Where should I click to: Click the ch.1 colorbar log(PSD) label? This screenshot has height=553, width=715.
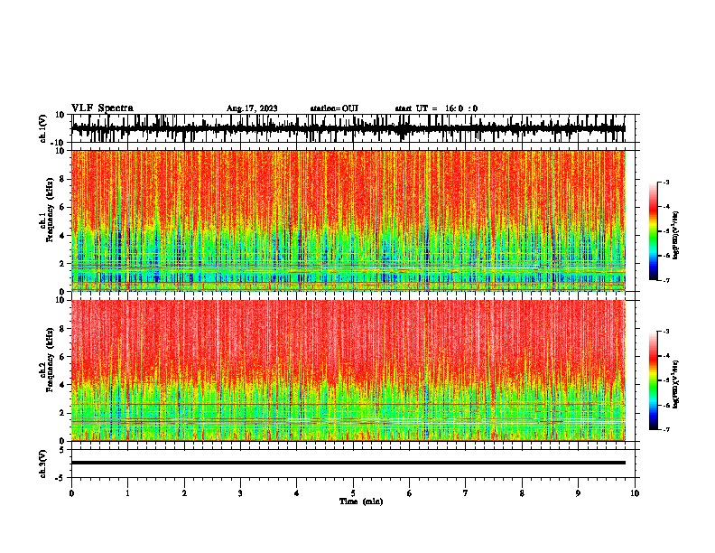(x=676, y=235)
